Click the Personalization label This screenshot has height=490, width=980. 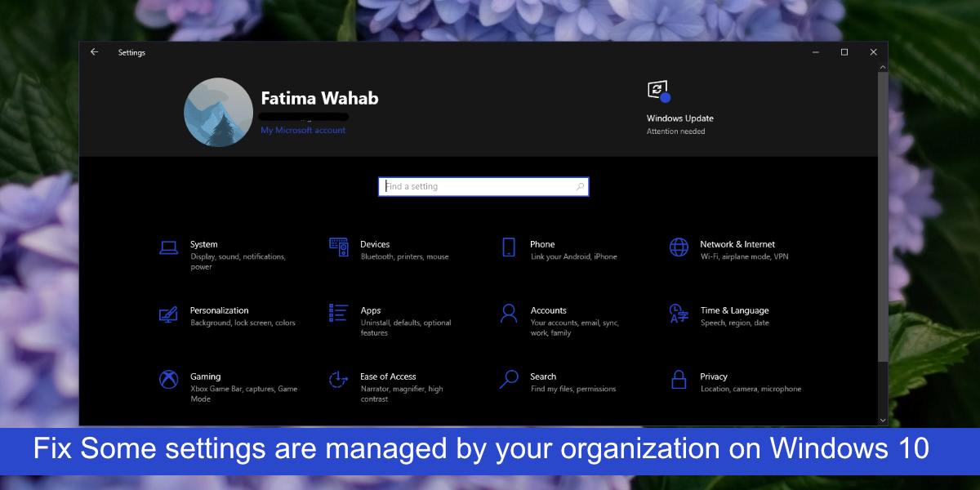point(220,310)
